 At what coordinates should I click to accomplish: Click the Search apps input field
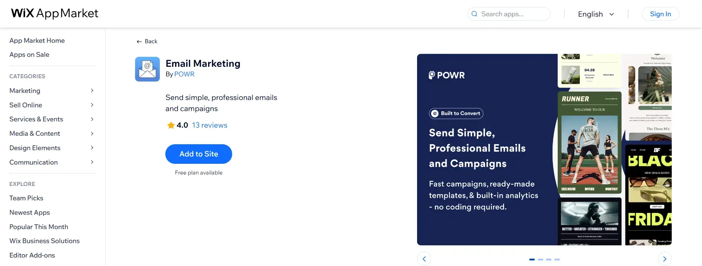tap(509, 14)
